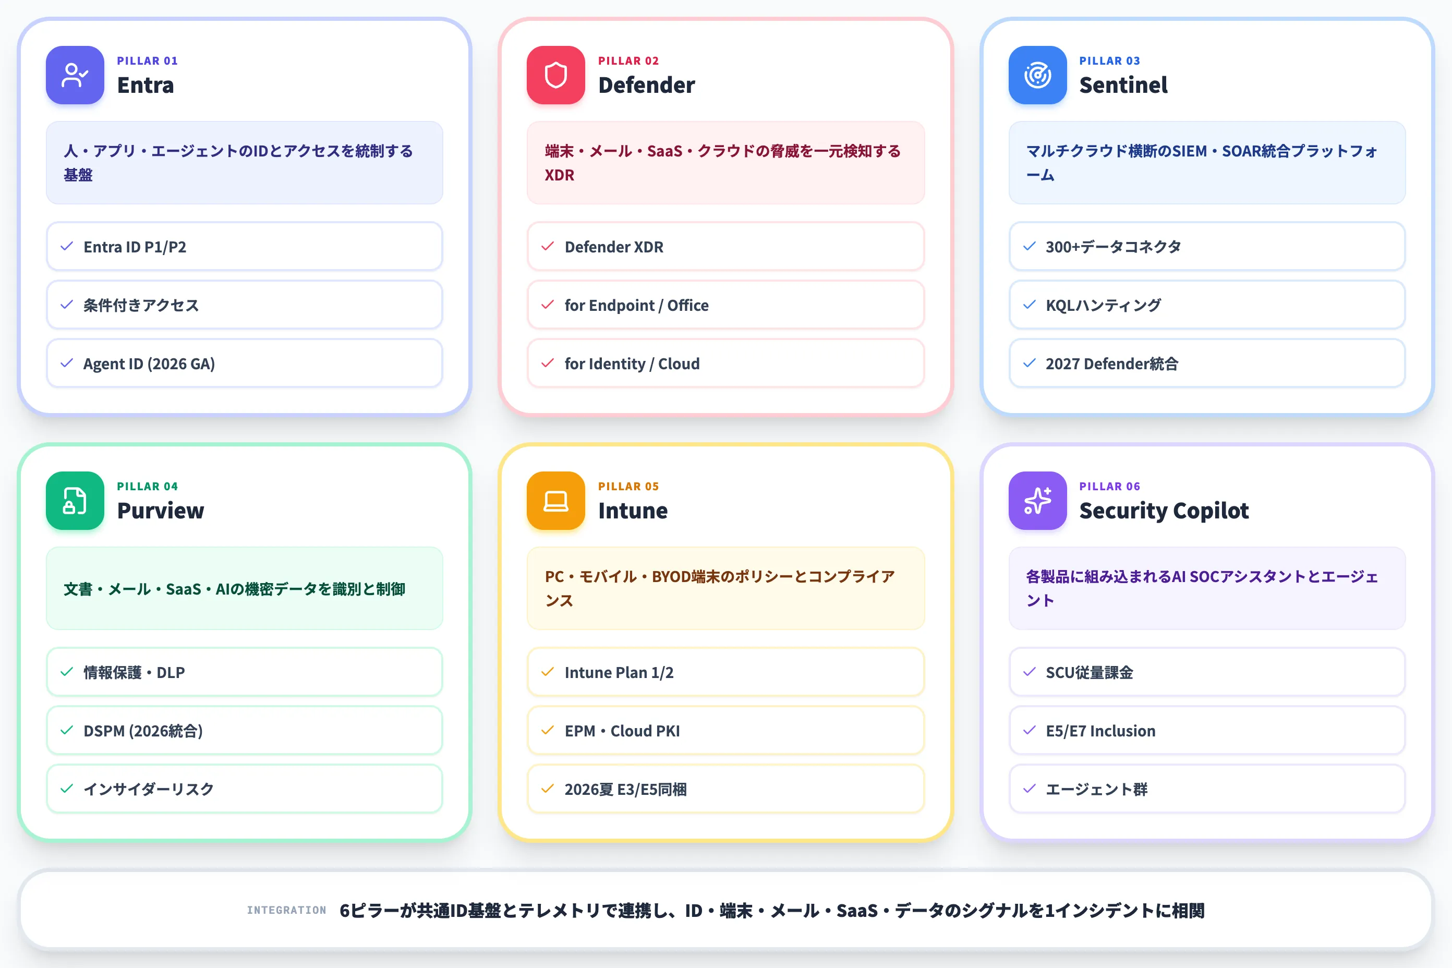Click the checkmark beside EPM・Cloud PKI
This screenshot has height=968, width=1452.
[548, 730]
